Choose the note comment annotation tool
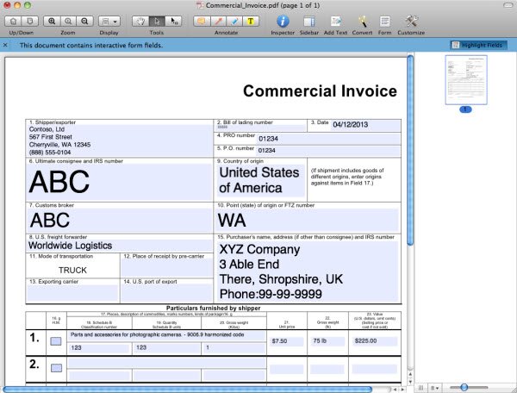The height and width of the screenshot is (393, 517). [x=202, y=21]
